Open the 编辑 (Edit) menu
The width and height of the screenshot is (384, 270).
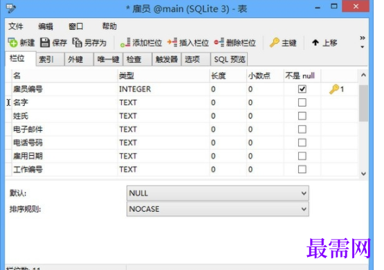[x=46, y=26]
